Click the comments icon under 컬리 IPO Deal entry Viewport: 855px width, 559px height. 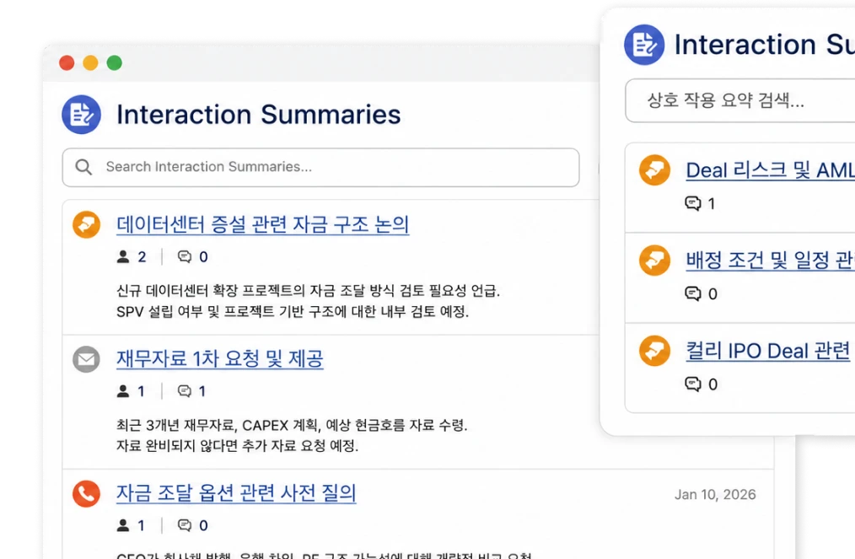pos(692,384)
